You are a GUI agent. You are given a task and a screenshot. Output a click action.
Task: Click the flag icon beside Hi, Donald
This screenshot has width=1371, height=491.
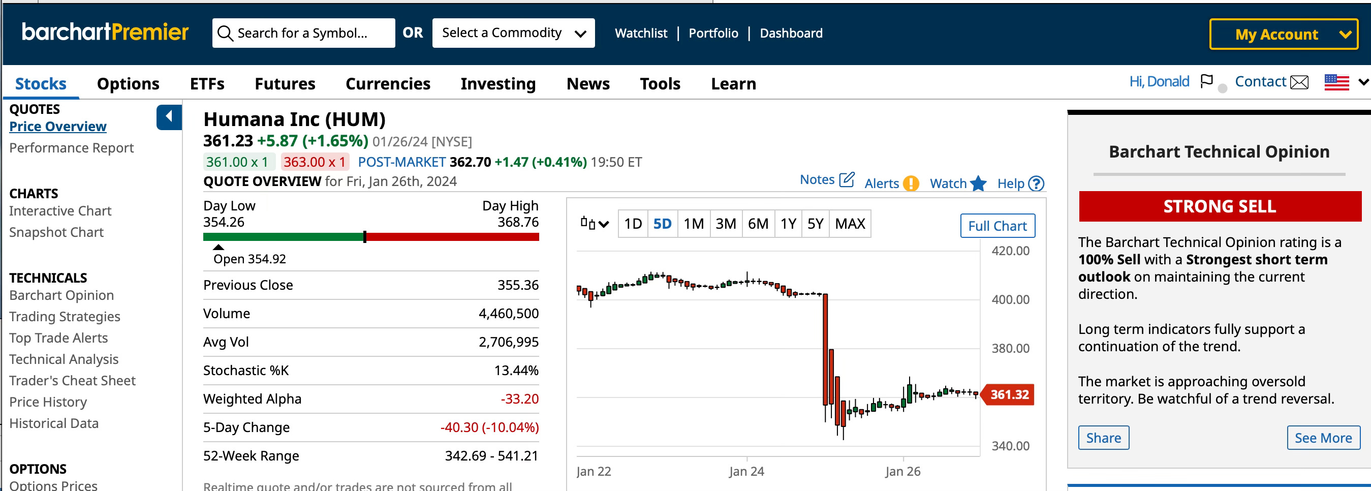(1206, 81)
